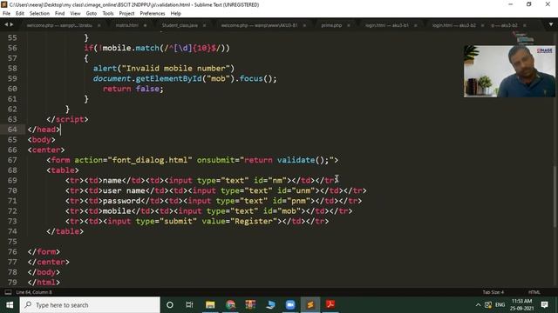Image resolution: width=558 pixels, height=313 pixels.
Task: Click the presenter webcam video overlay
Action: click(x=509, y=71)
